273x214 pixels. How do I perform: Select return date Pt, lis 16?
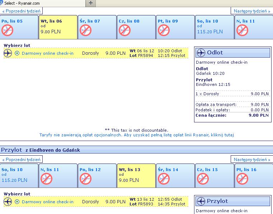[254, 176]
